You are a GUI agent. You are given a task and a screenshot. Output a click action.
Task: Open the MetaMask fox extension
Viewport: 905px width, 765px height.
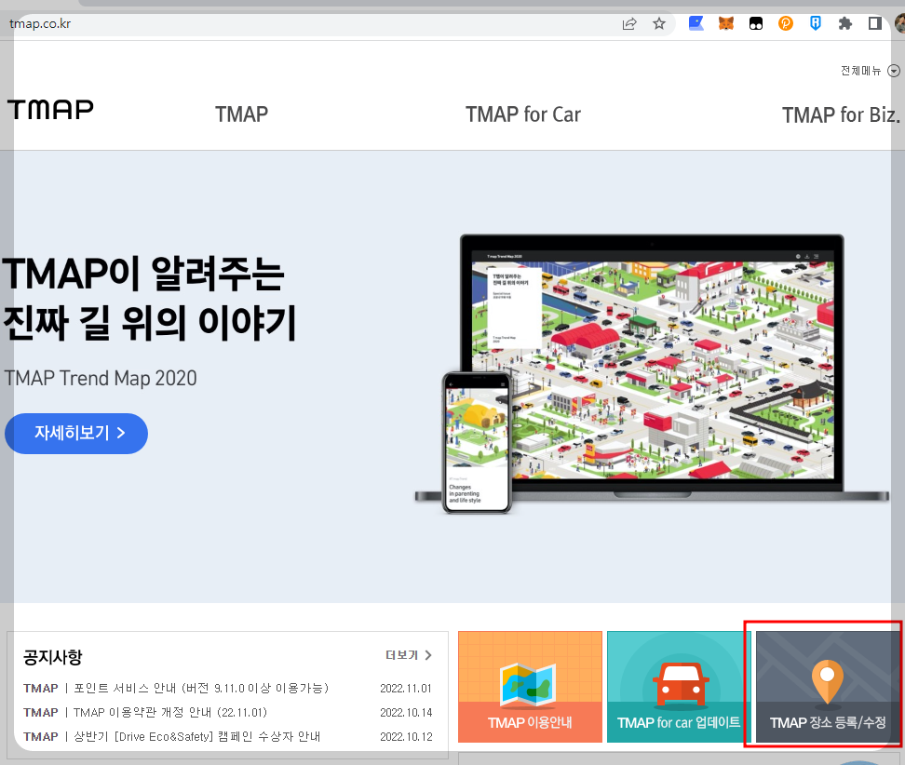coord(726,23)
